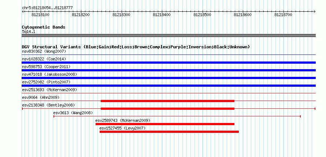This screenshot has width=326, height=157.
Task: Click the Cytogenetic Bands track title
Action: 44,27
